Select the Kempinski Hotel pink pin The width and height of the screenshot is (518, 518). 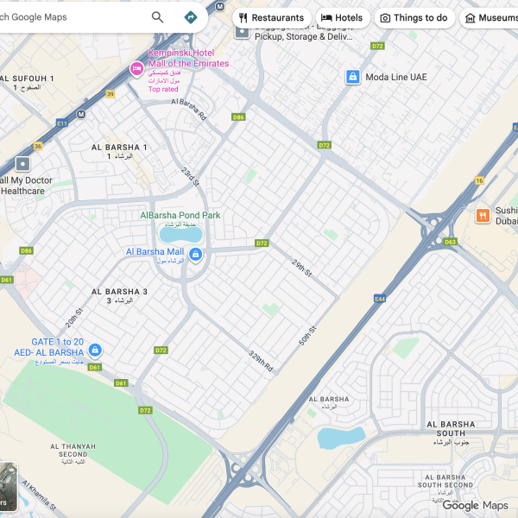click(x=136, y=69)
